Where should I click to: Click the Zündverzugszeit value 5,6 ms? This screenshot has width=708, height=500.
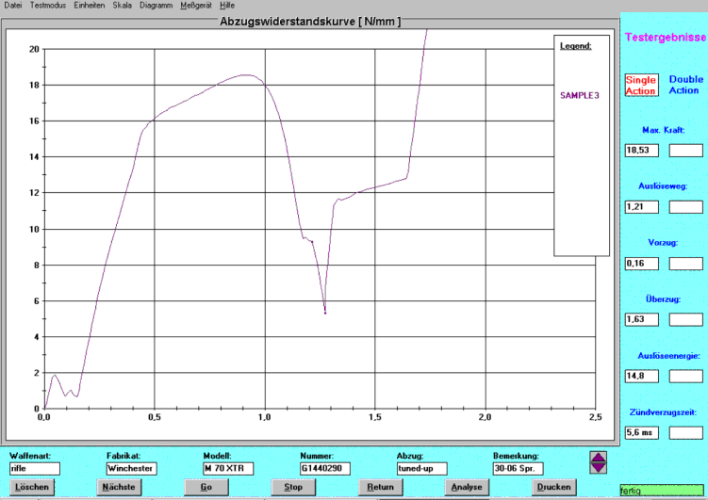(642, 433)
